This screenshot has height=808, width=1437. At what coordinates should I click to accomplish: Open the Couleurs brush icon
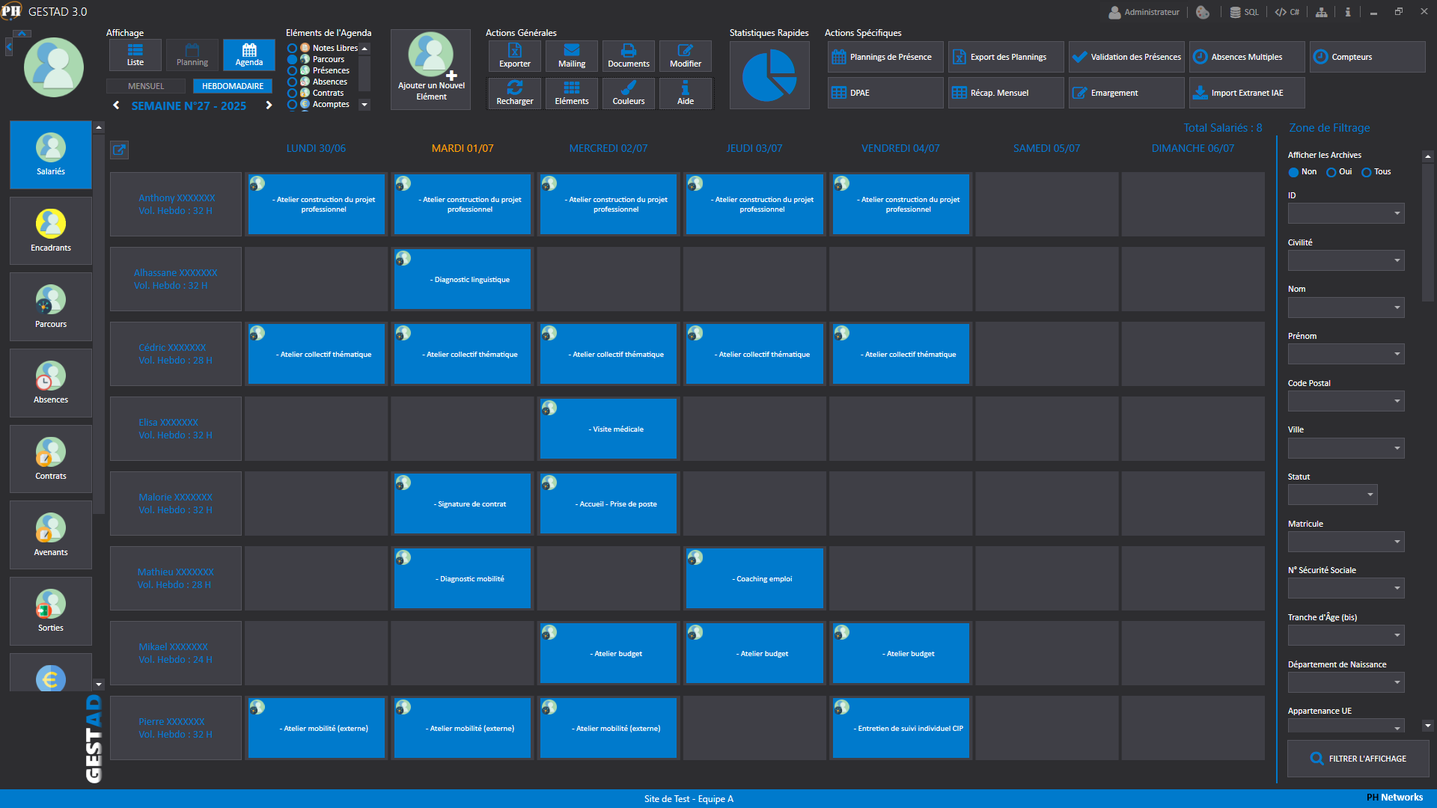pyautogui.click(x=629, y=94)
